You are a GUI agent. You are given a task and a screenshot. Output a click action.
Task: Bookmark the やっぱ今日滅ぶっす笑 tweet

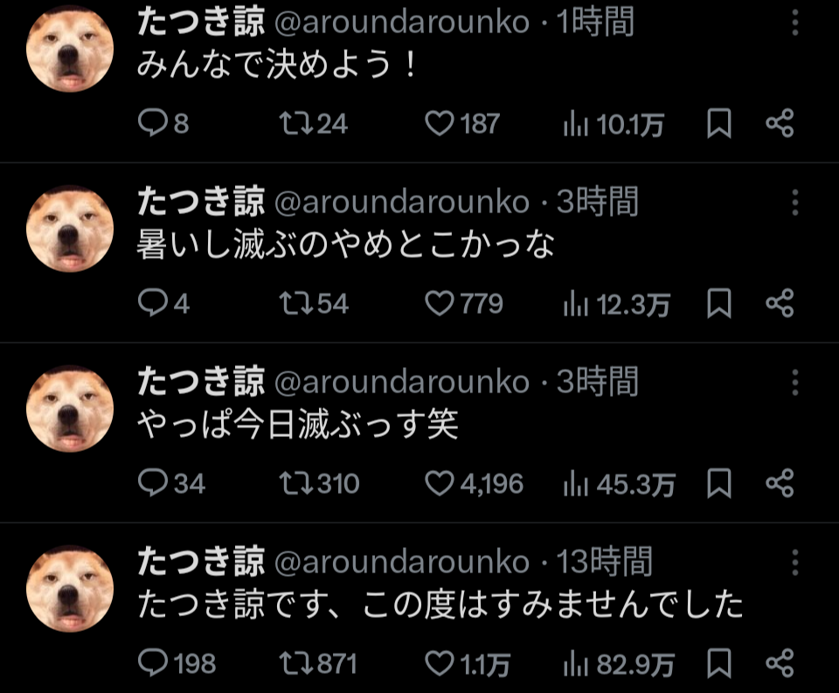718,483
